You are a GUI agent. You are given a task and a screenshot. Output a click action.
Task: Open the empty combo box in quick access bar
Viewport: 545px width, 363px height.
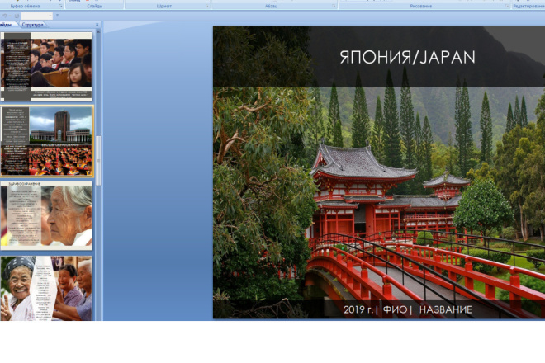pyautogui.click(x=37, y=16)
